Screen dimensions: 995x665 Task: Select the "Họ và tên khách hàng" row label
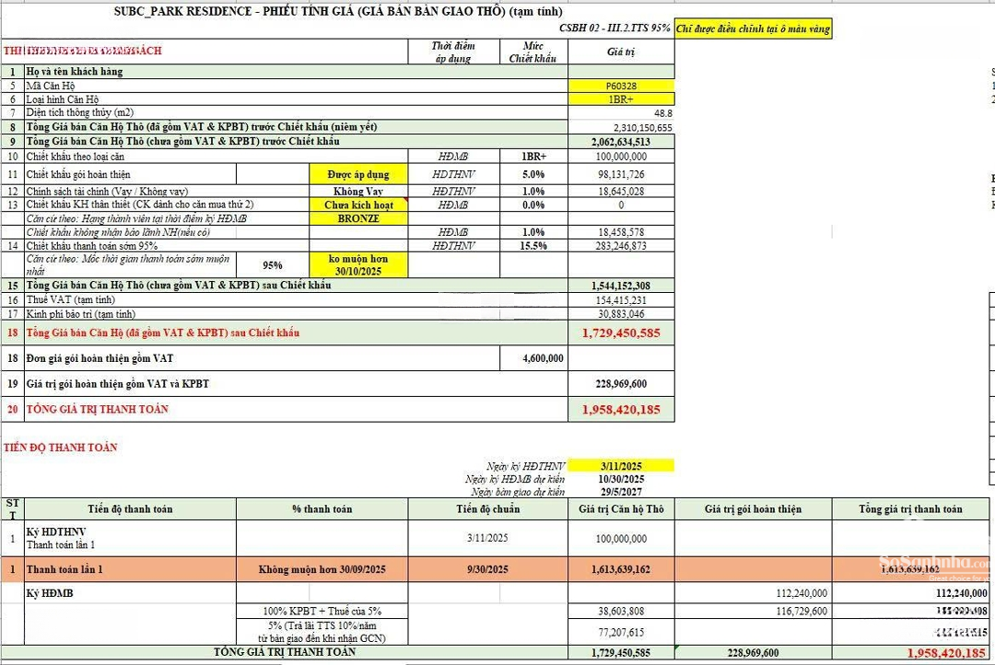[74, 72]
